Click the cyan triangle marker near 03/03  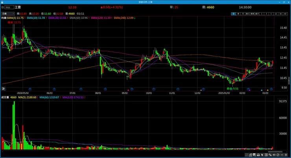(262, 90)
